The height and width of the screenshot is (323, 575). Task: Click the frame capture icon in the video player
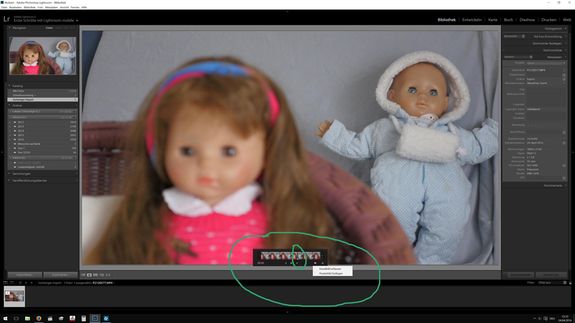click(315, 263)
